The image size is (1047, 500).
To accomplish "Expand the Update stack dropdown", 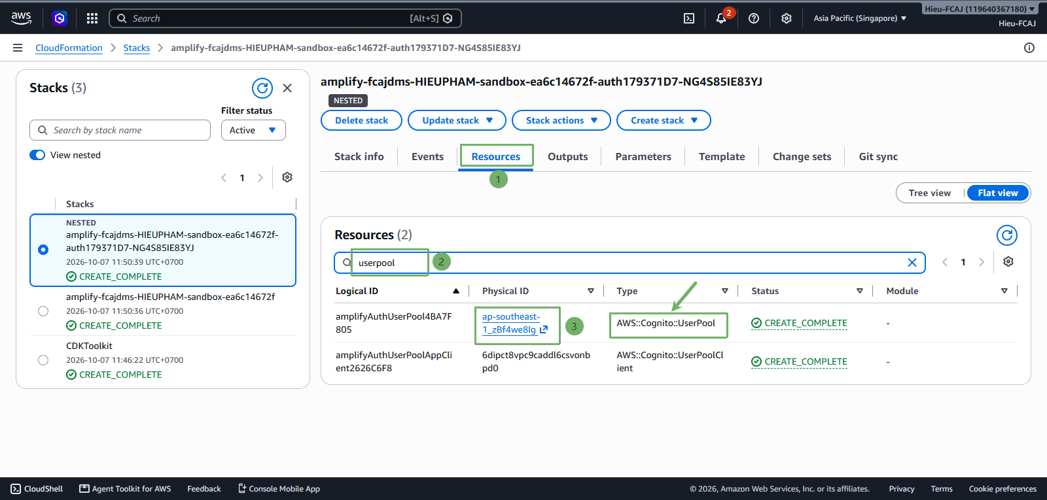I will (x=457, y=120).
